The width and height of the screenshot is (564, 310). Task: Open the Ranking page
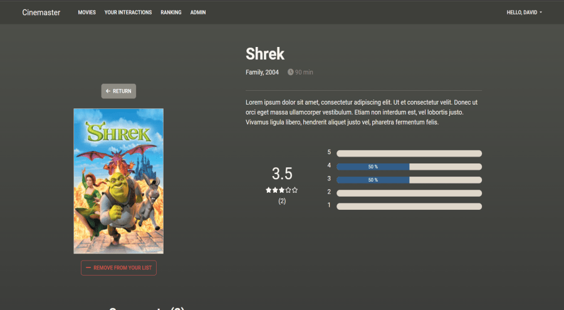[171, 13]
